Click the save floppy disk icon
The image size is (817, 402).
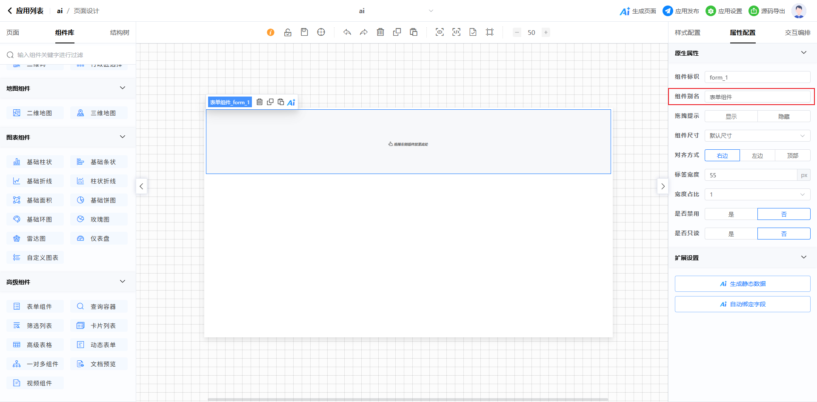pyautogui.click(x=304, y=32)
